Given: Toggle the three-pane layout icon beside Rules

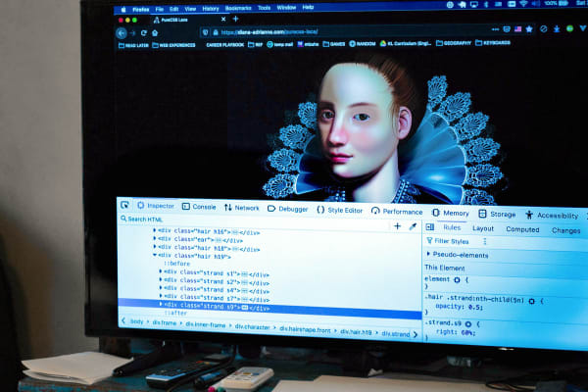Looking at the screenshot, I should tap(430, 227).
